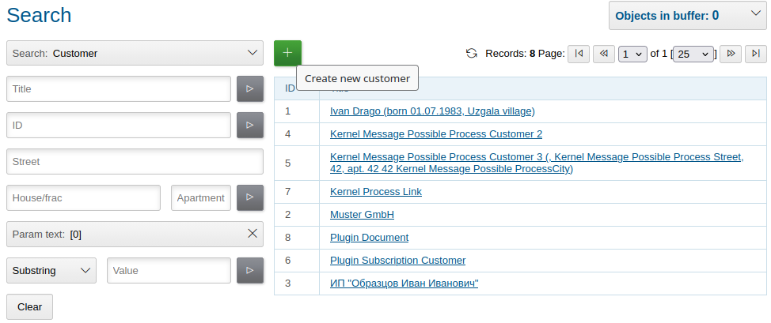Open Muster GmbH customer link
Screen dimensions: 771x323
point(362,215)
